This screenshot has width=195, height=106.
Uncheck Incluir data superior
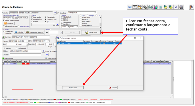coord(4,20)
